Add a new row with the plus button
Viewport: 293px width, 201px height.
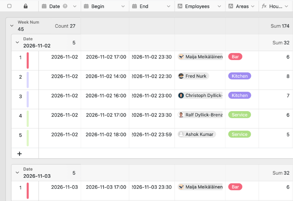click(19, 154)
